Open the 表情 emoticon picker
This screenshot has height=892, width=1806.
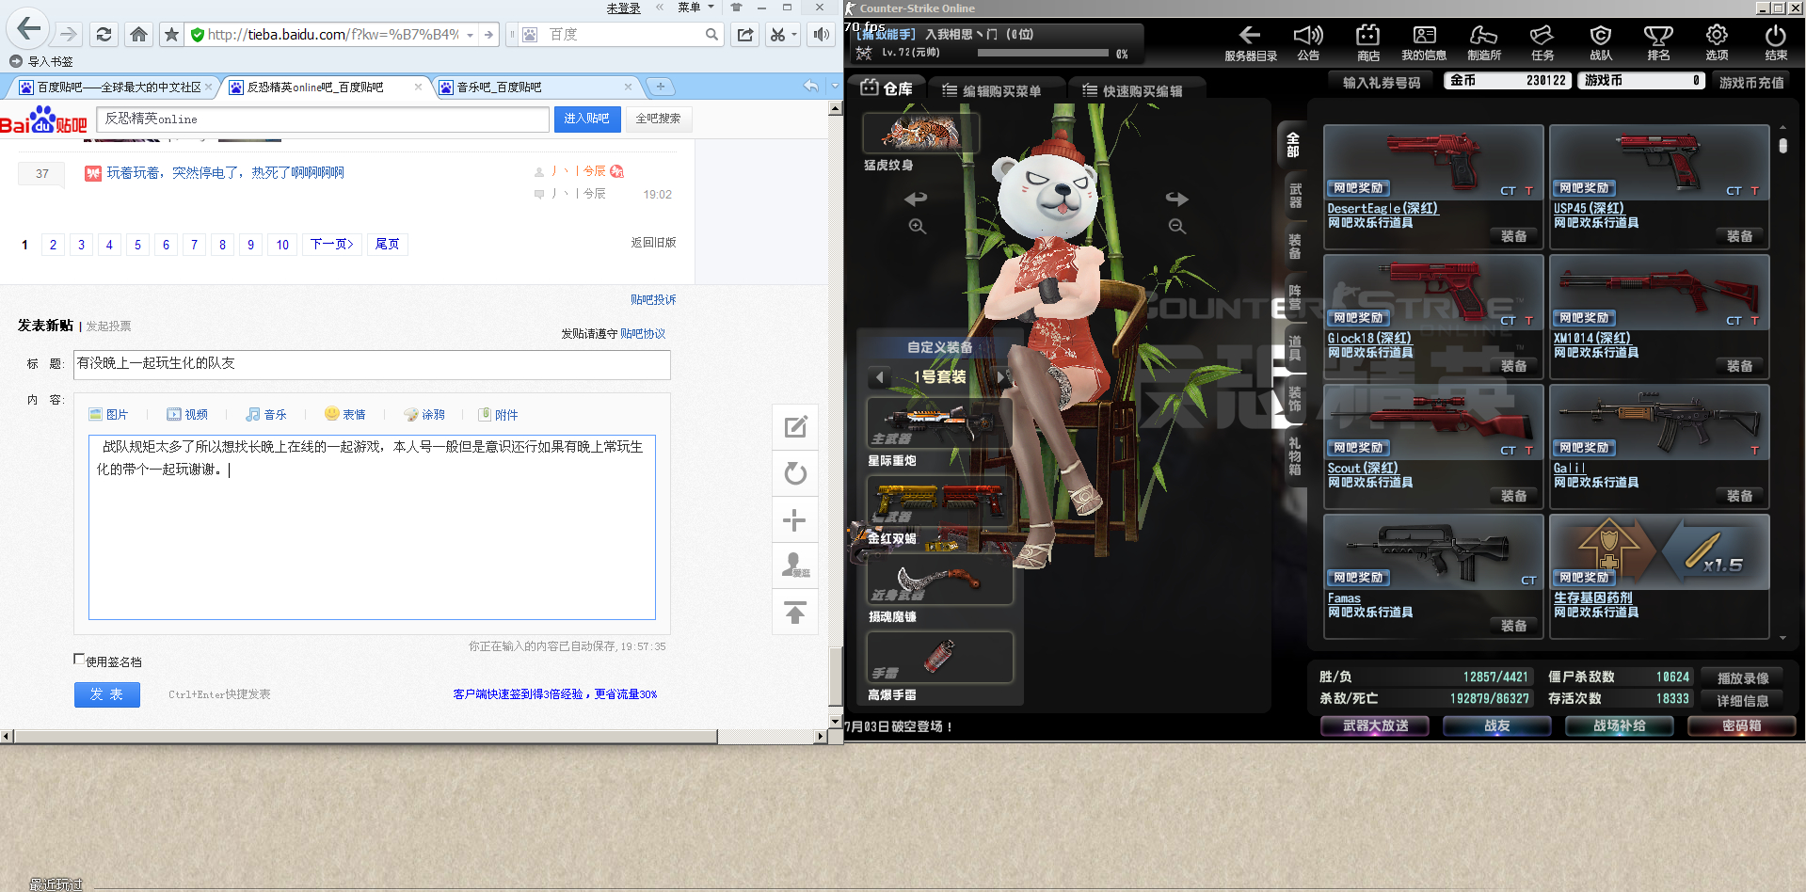coord(345,415)
